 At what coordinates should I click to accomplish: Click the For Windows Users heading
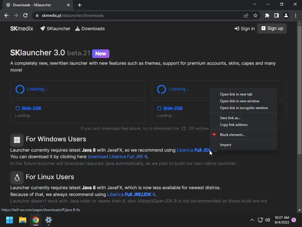tap(56, 139)
